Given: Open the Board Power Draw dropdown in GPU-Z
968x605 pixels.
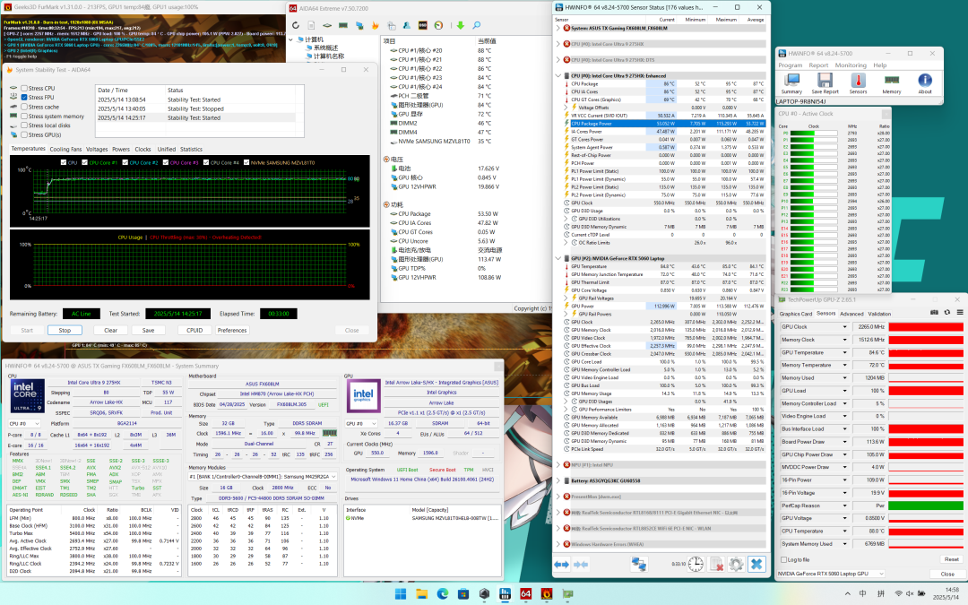Looking at the screenshot, I should (844, 442).
